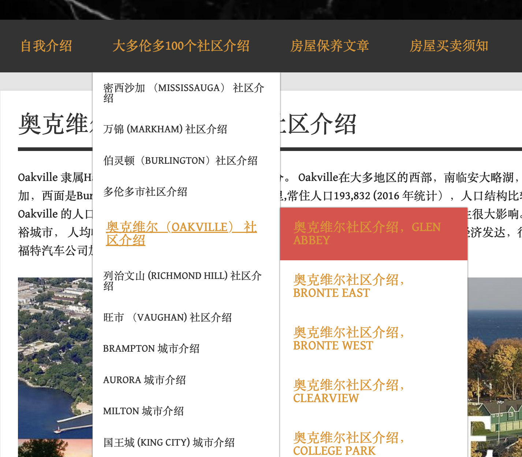This screenshot has height=457, width=522.
Task: Select 密西沙加 (MISSISSAUGA) 社区介绍 menu entry
Action: tap(183, 93)
